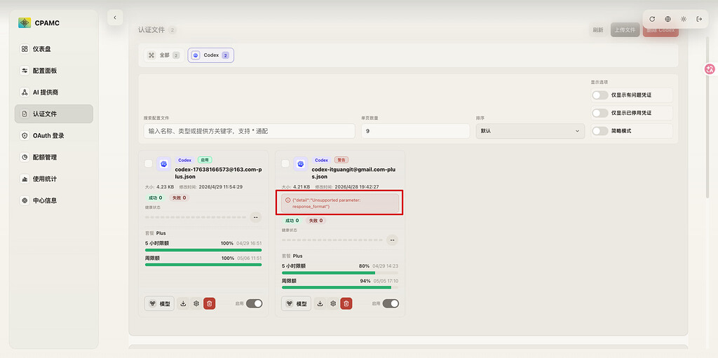Open the 排序 dropdown showing 默认

coord(530,131)
